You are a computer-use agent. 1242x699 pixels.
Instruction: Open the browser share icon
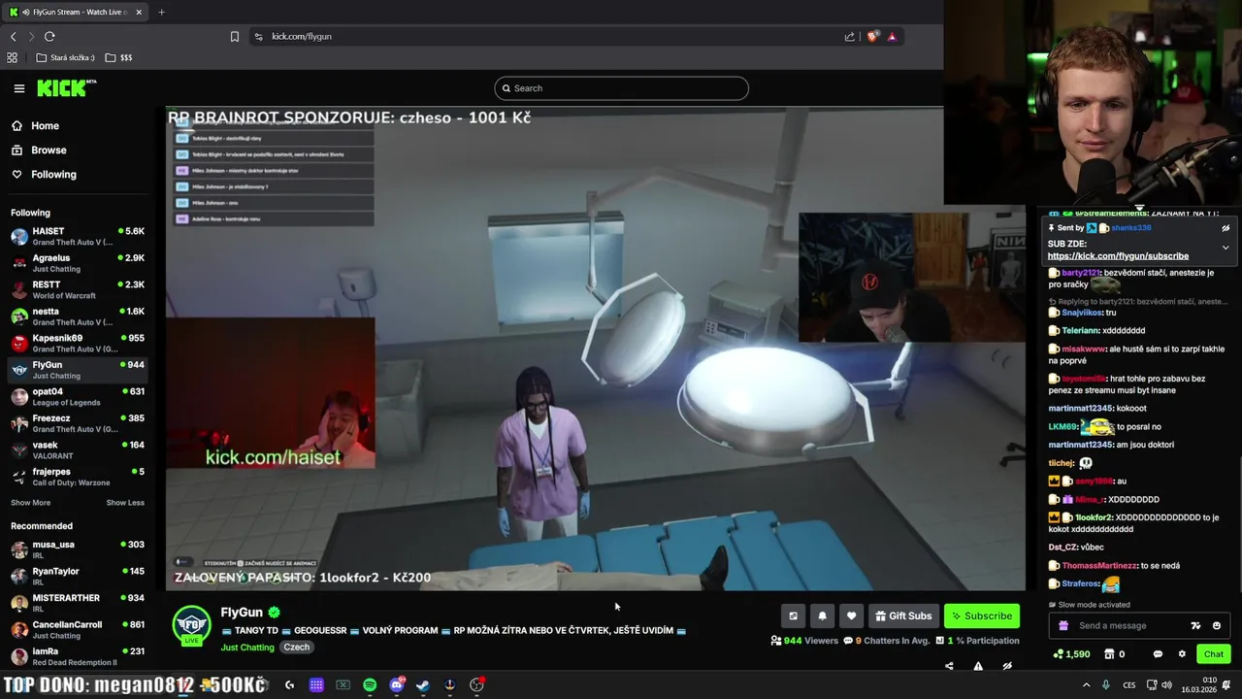(850, 37)
